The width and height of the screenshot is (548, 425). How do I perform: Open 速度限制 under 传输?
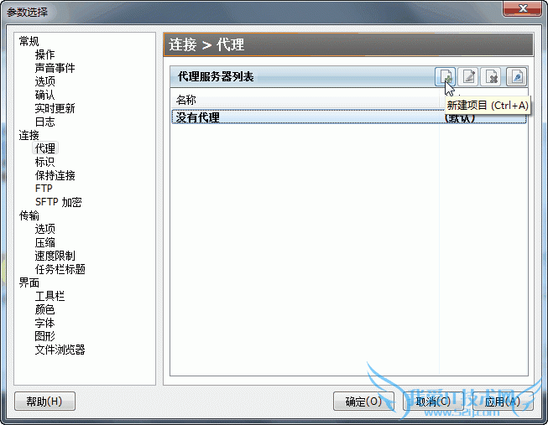[x=55, y=256]
